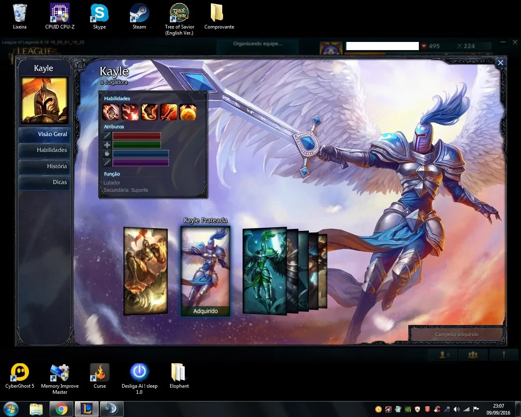Open Curse desktop shortcut
This screenshot has height=417, width=521.
point(100,376)
